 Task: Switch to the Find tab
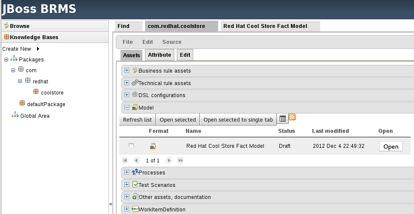[x=129, y=26]
